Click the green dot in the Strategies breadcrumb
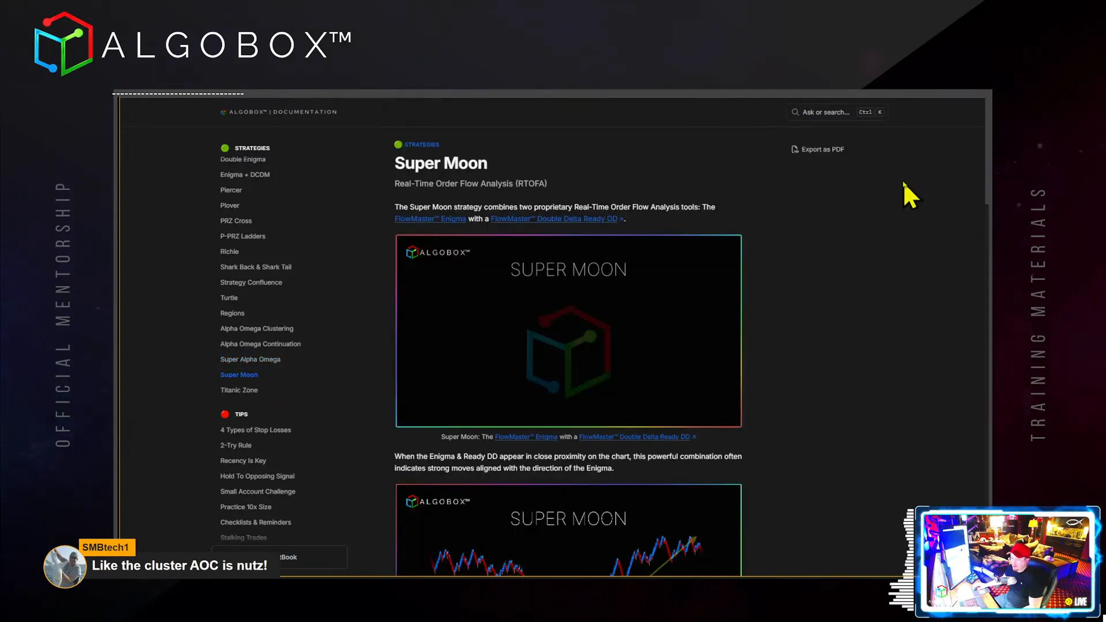Screen dimensions: 1106x622 point(398,145)
